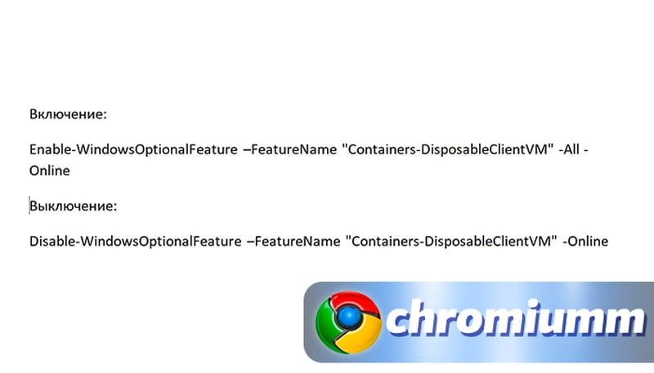Click the Chrome logo icon in the watermark
654x373 pixels.
[x=348, y=322]
